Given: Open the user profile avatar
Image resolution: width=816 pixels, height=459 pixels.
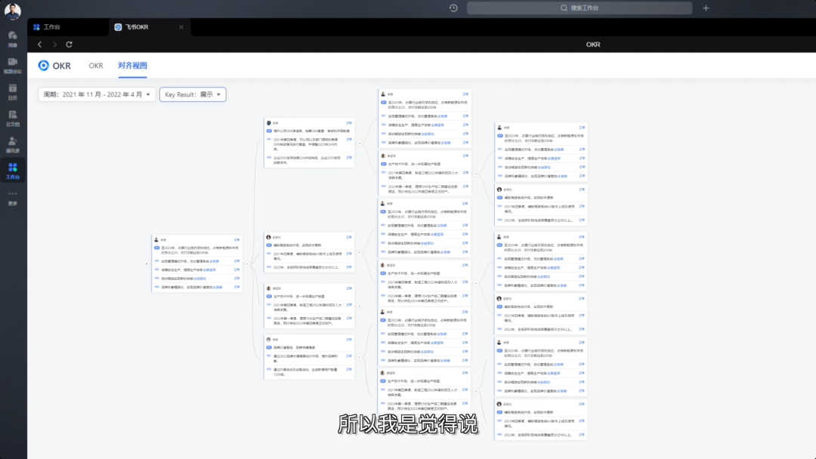Looking at the screenshot, I should click(x=13, y=11).
